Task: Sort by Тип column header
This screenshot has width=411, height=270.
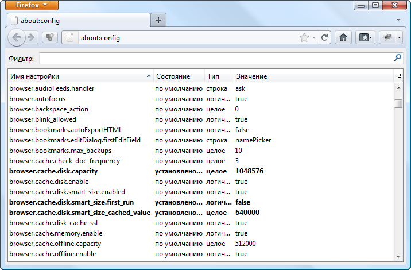Action: 219,76
